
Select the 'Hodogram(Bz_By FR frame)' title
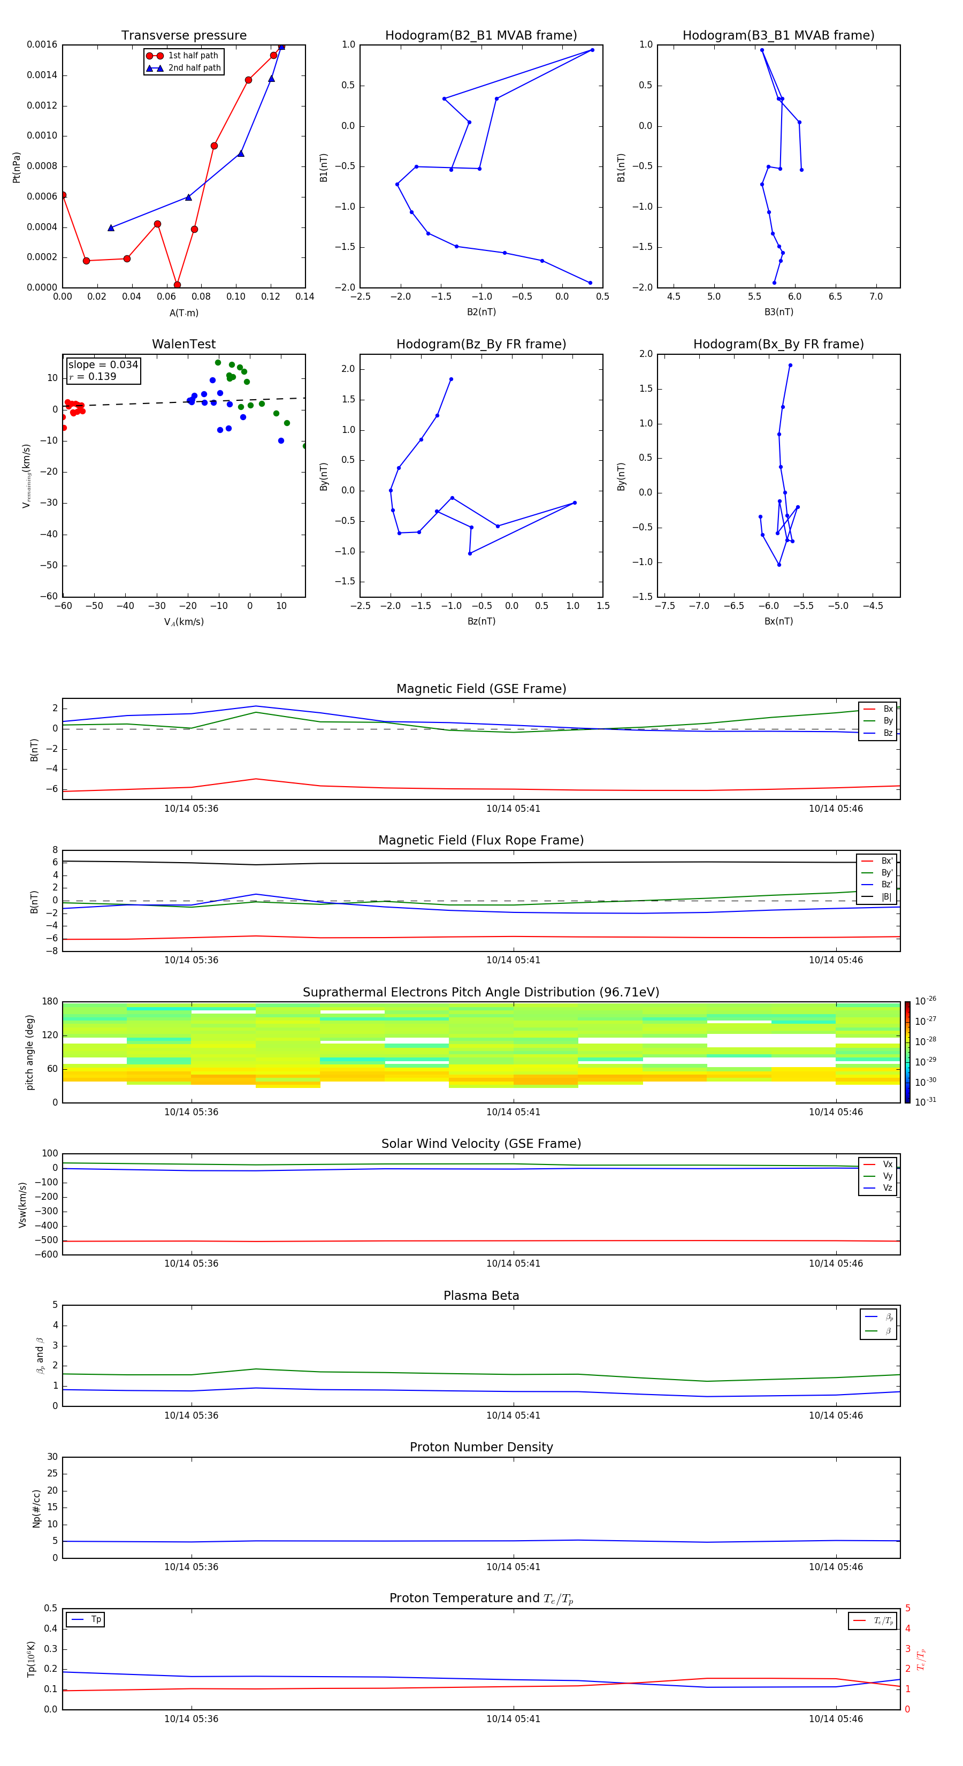(x=481, y=344)
